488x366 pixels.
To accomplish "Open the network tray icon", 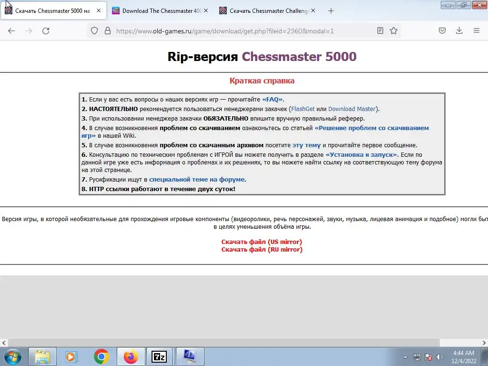I will [x=417, y=357].
